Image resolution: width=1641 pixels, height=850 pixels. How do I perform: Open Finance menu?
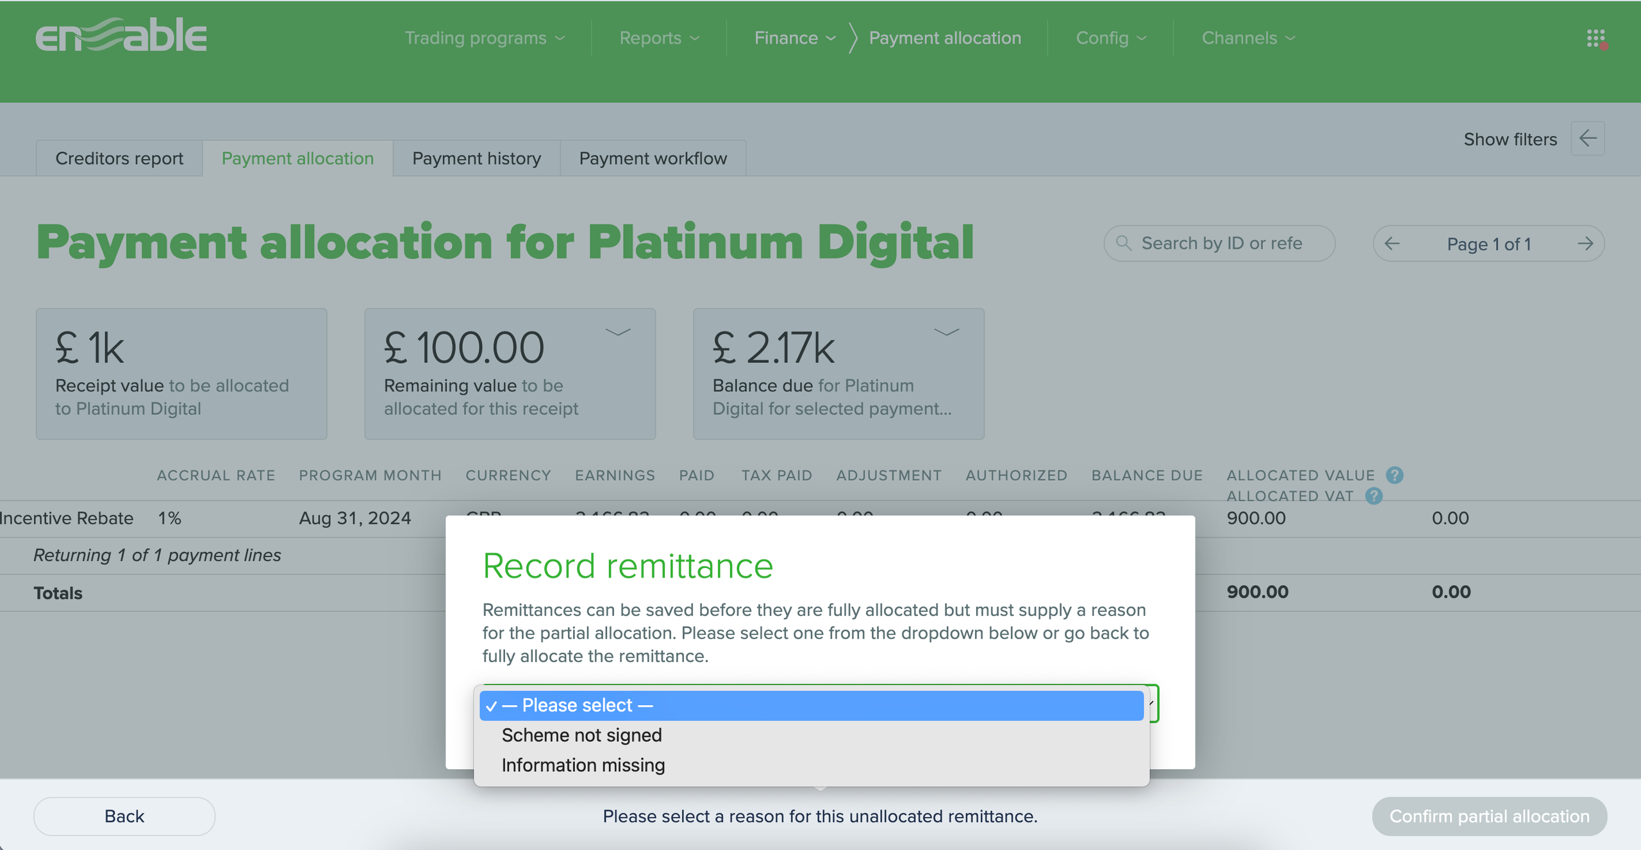tap(795, 38)
